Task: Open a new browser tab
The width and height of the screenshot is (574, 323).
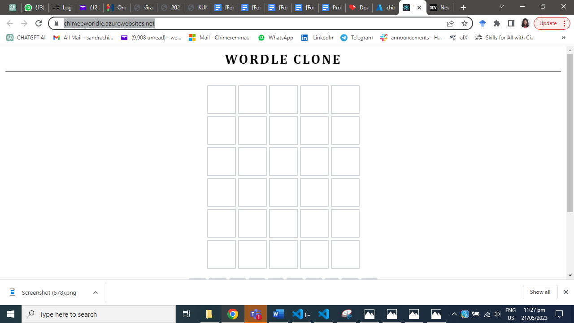Action: [463, 8]
